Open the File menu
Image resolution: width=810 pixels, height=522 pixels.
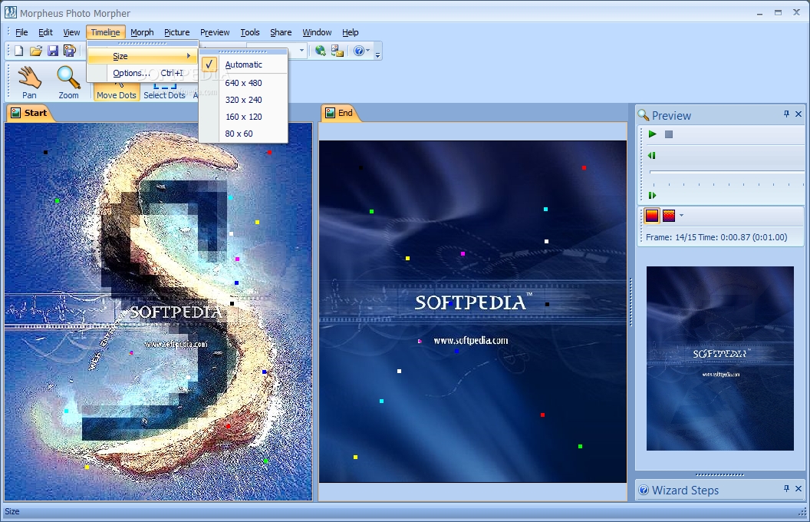point(21,32)
